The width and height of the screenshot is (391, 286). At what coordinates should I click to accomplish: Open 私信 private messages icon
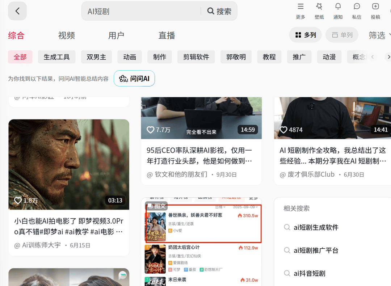(x=357, y=7)
